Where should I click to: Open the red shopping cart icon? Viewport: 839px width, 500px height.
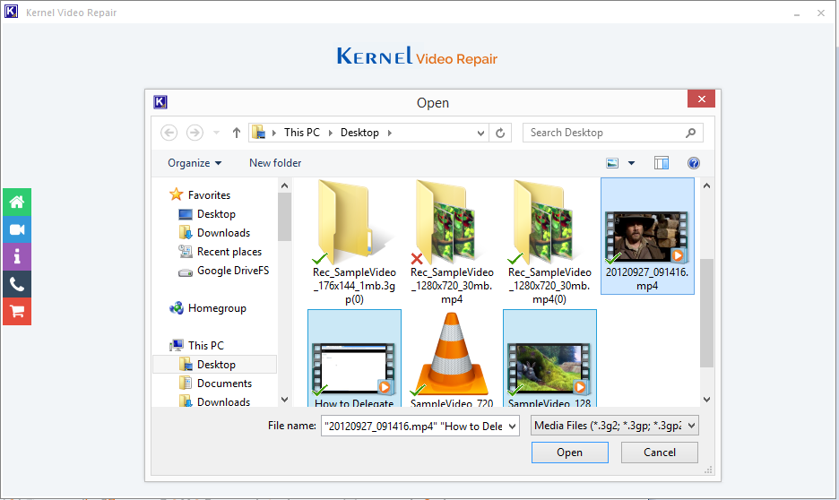click(x=17, y=311)
